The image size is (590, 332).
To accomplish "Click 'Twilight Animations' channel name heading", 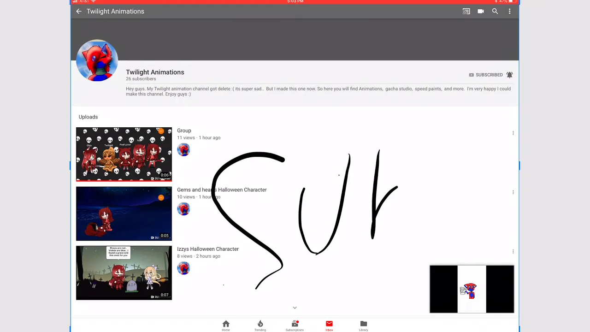I will click(x=155, y=72).
